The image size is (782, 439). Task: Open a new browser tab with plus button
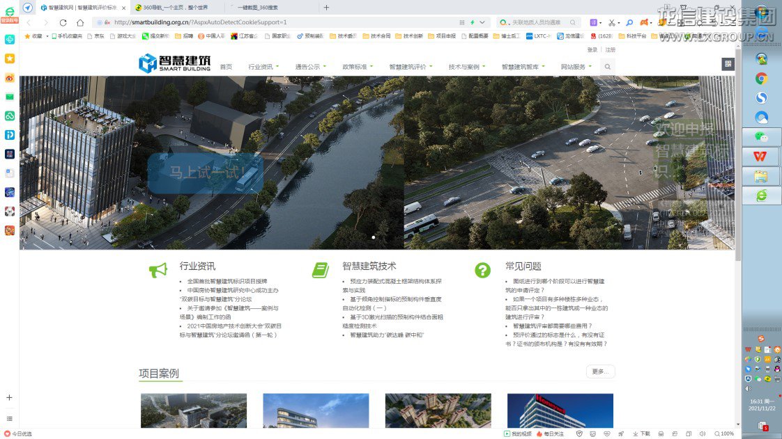[x=326, y=8]
